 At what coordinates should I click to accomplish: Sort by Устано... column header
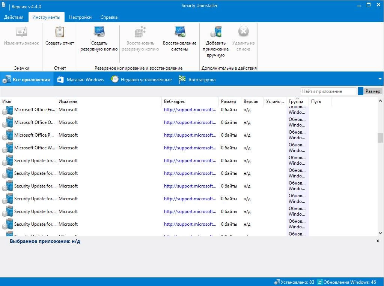coord(275,101)
